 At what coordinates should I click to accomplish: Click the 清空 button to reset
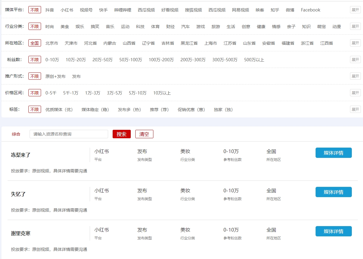click(x=144, y=134)
